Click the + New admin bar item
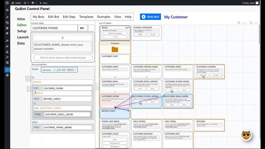 [x=43, y=3]
